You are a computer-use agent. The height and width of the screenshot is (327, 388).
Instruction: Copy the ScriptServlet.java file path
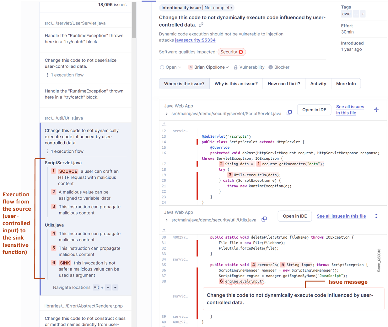(x=289, y=113)
